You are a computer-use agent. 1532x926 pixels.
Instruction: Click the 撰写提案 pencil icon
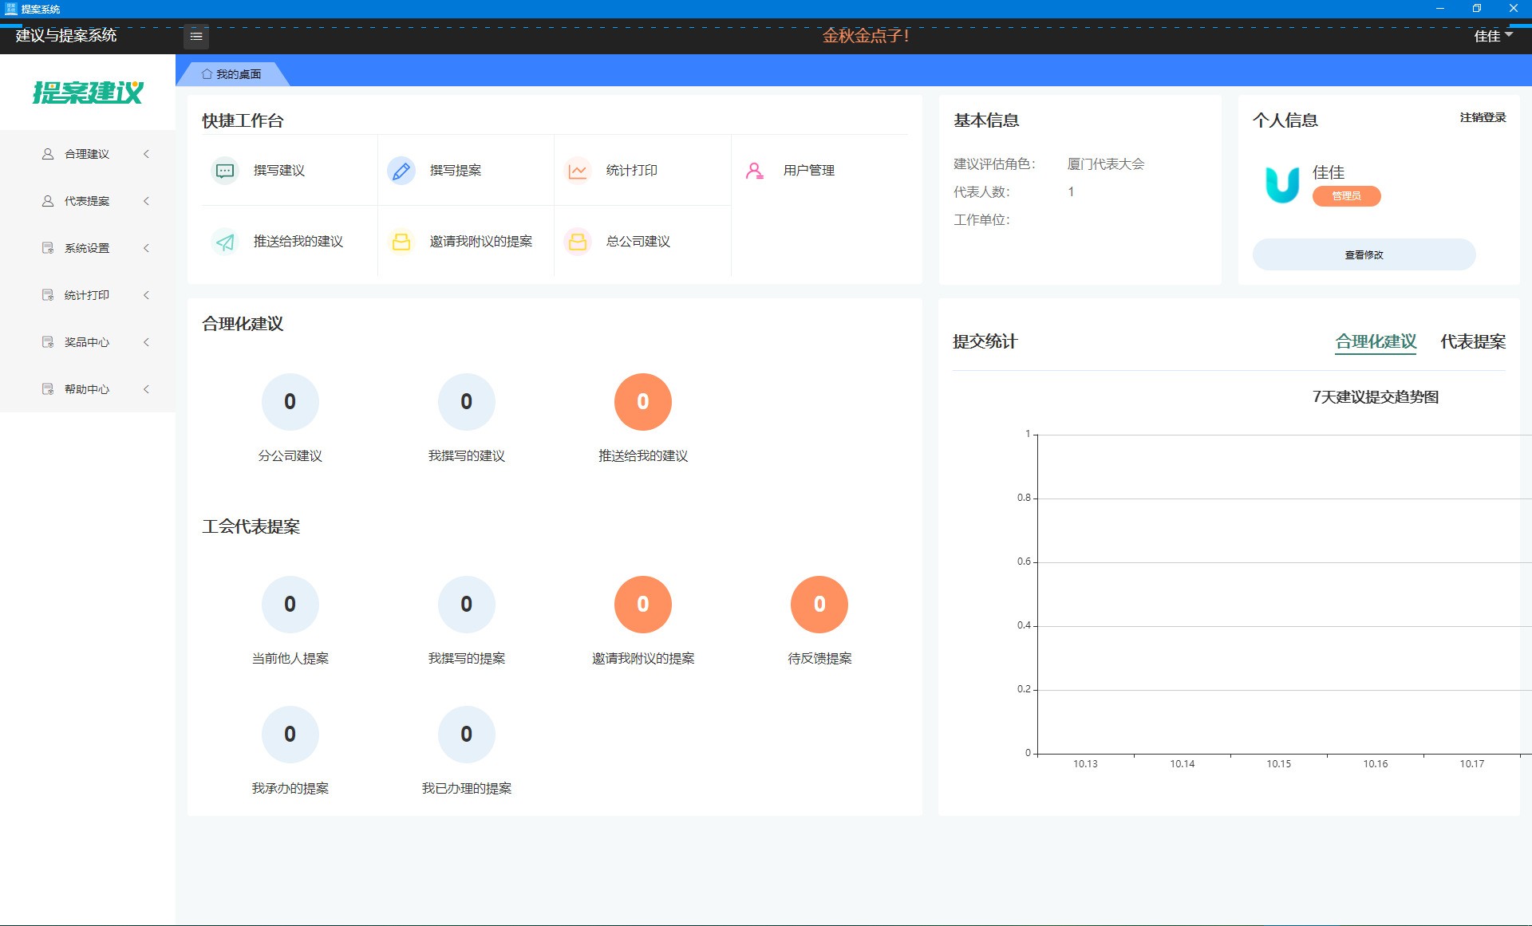[401, 171]
